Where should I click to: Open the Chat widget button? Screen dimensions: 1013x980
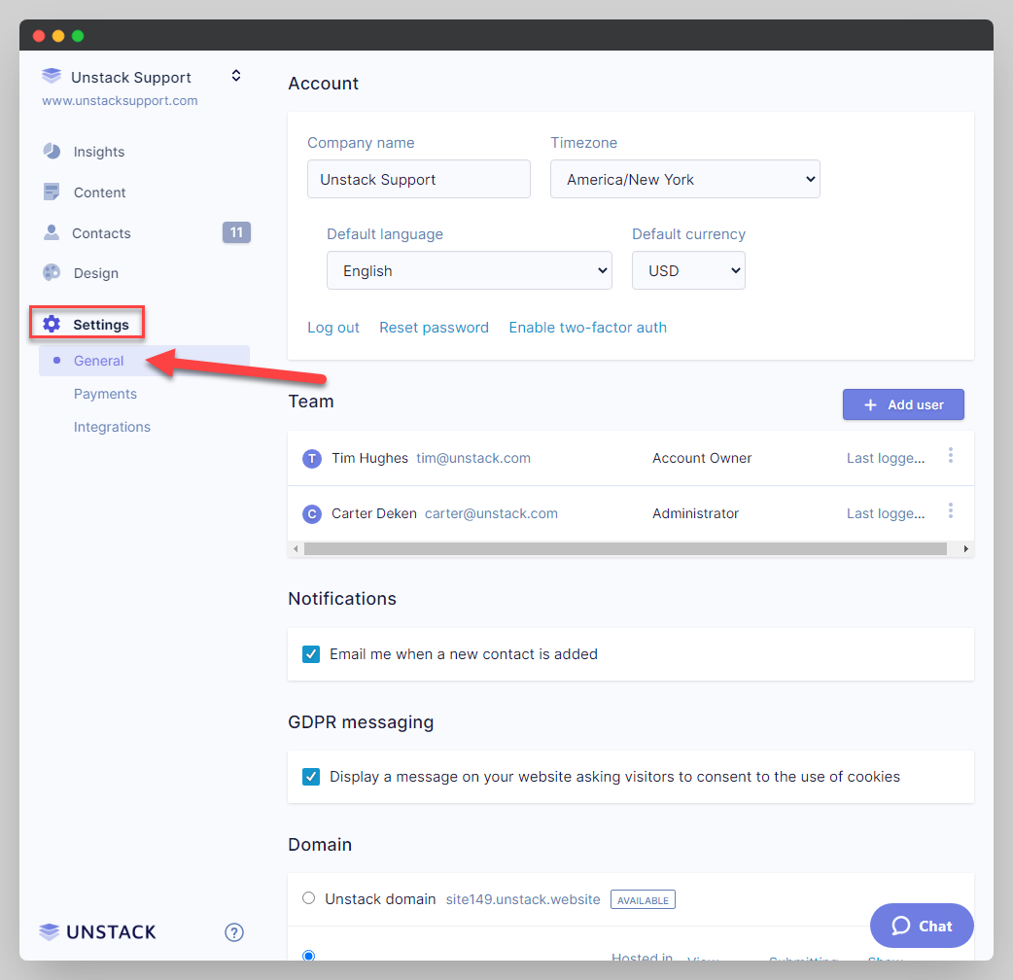click(922, 926)
